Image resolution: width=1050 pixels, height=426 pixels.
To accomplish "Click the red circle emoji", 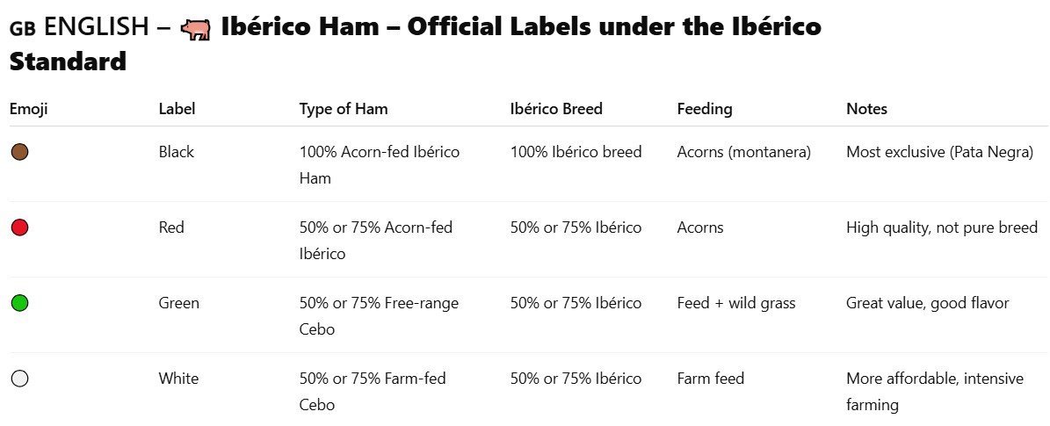I will point(20,227).
